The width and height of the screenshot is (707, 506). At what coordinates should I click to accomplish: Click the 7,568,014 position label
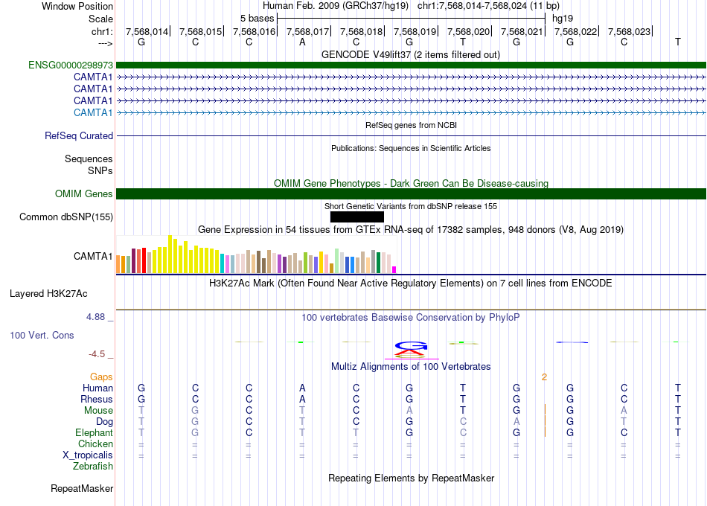tap(147, 31)
